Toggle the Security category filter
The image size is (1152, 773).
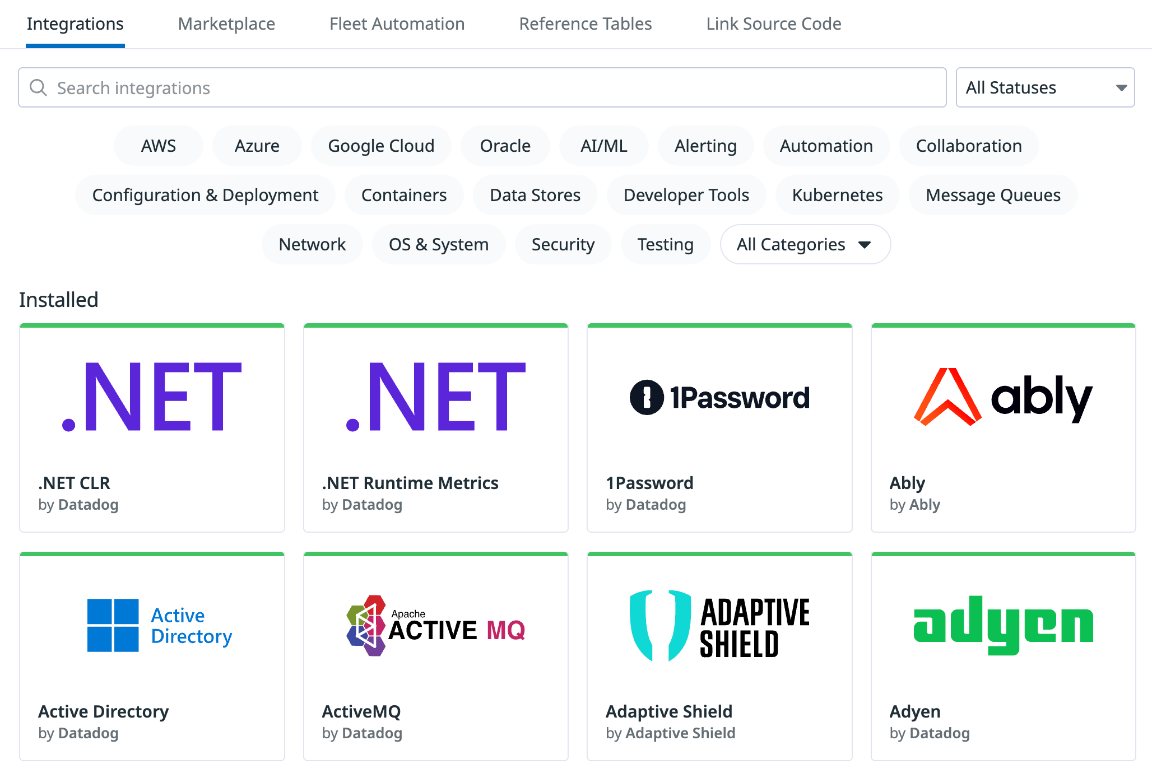point(563,244)
